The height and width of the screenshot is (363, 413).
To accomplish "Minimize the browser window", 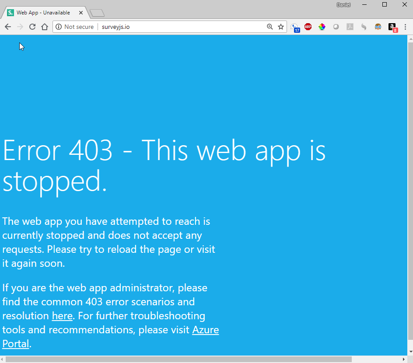I will point(364,5).
